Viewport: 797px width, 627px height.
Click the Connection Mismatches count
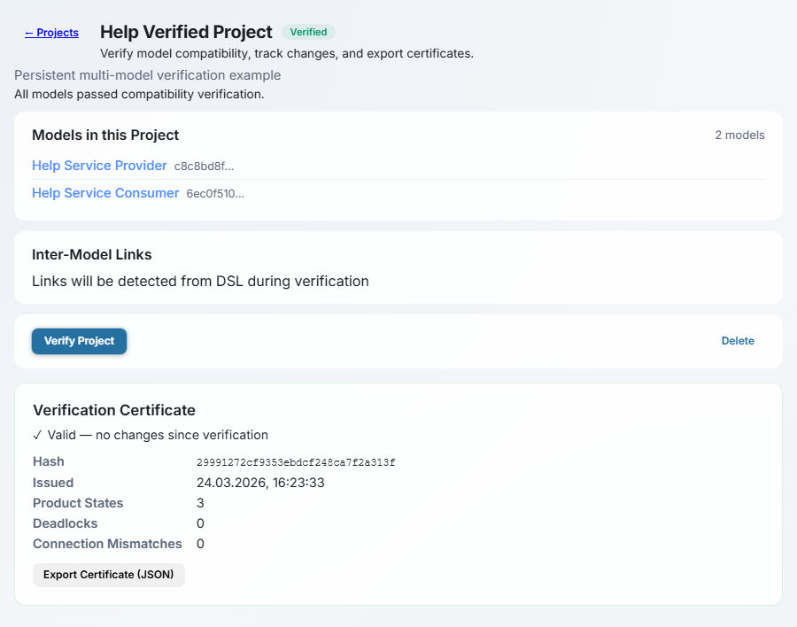pos(200,544)
